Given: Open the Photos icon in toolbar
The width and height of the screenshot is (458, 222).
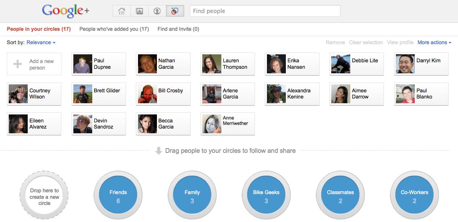Looking at the screenshot, I should tap(139, 11).
